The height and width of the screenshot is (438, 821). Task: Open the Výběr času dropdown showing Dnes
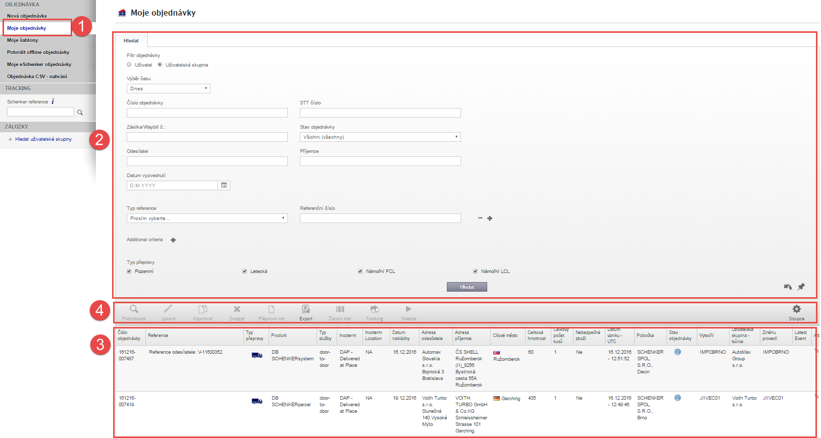(x=169, y=88)
